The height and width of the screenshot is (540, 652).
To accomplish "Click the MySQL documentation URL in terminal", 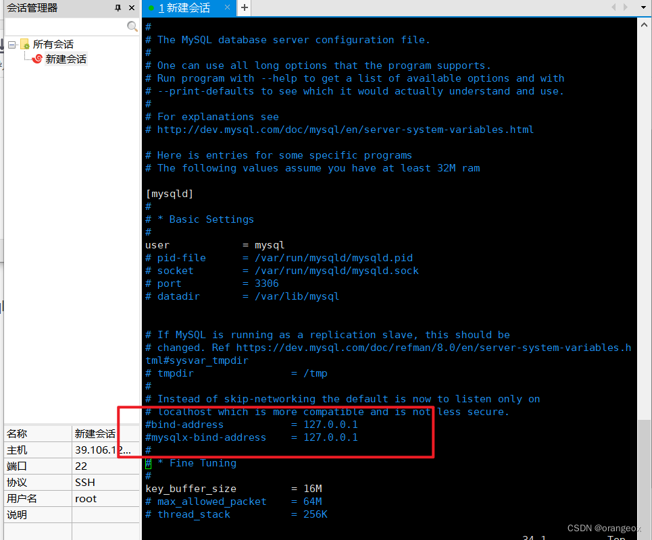I will point(345,130).
